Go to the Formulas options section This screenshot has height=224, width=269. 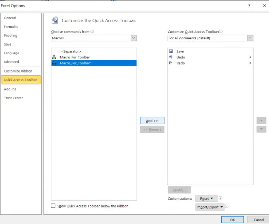pyautogui.click(x=11, y=27)
